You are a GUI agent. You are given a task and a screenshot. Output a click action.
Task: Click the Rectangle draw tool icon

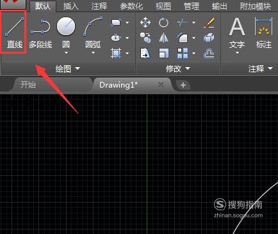point(116,22)
